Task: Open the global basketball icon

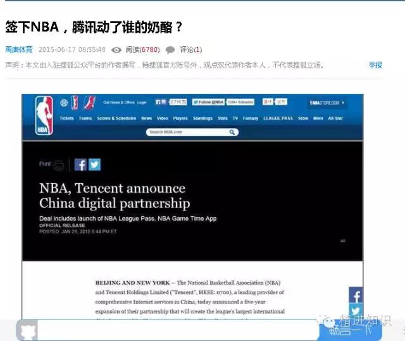Action: point(64,103)
